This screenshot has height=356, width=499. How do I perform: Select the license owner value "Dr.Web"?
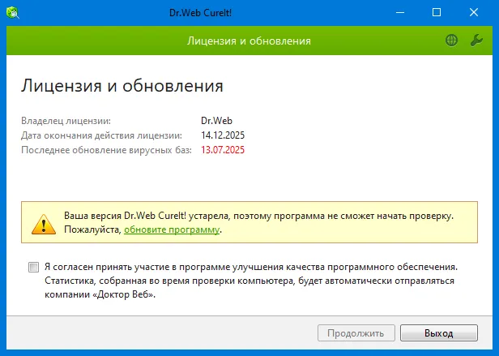[x=216, y=121]
